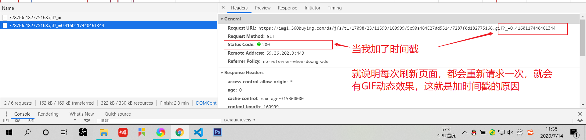
Task: Open Cortana circle icon
Action: tap(46, 132)
